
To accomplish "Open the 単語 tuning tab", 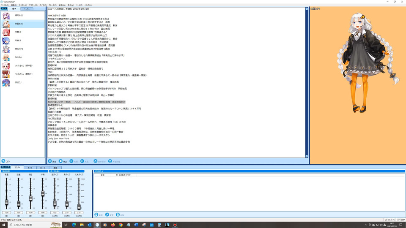I will coord(55,168).
